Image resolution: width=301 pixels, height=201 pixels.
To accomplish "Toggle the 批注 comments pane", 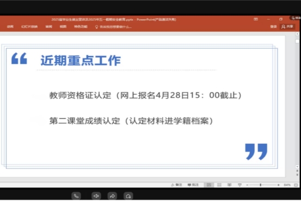I will click(193, 185).
